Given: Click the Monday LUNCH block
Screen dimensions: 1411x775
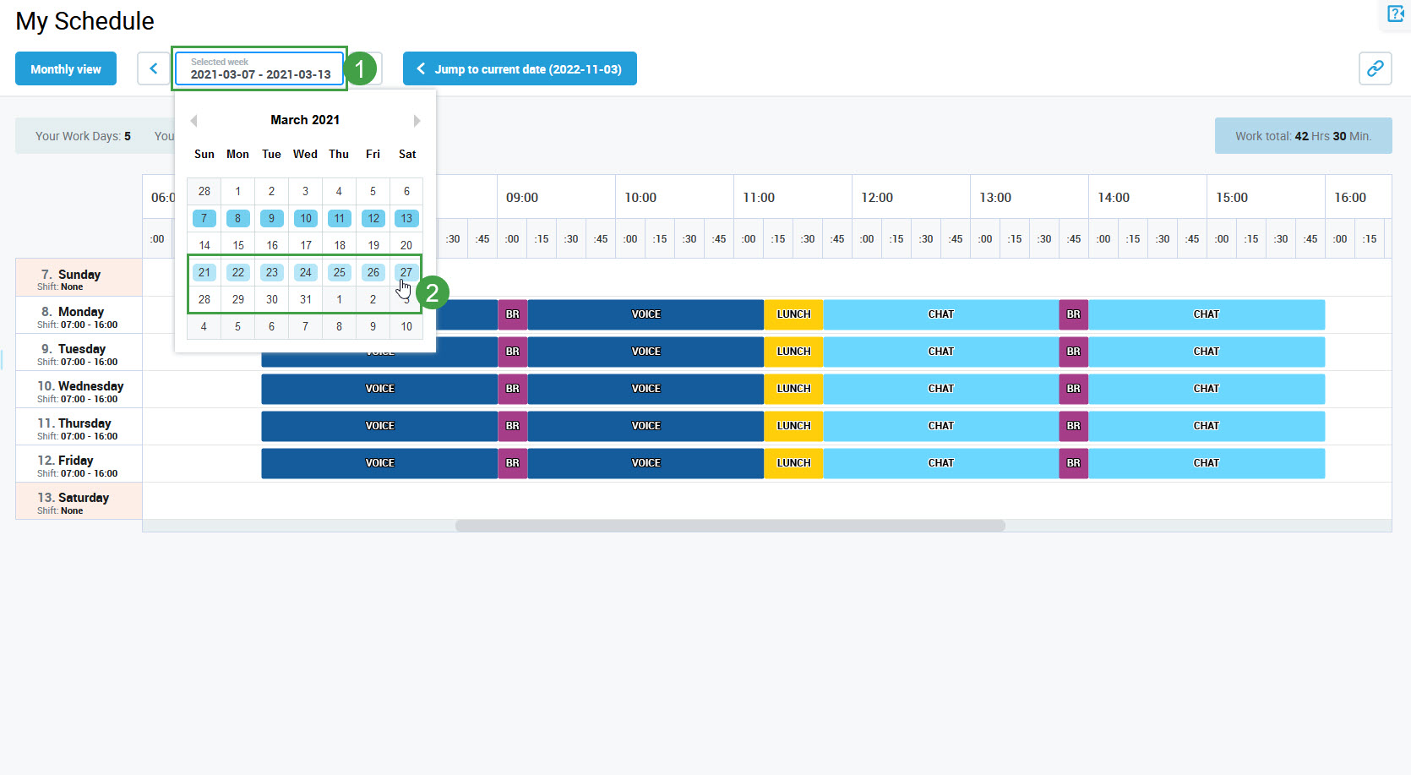Looking at the screenshot, I should pos(793,314).
